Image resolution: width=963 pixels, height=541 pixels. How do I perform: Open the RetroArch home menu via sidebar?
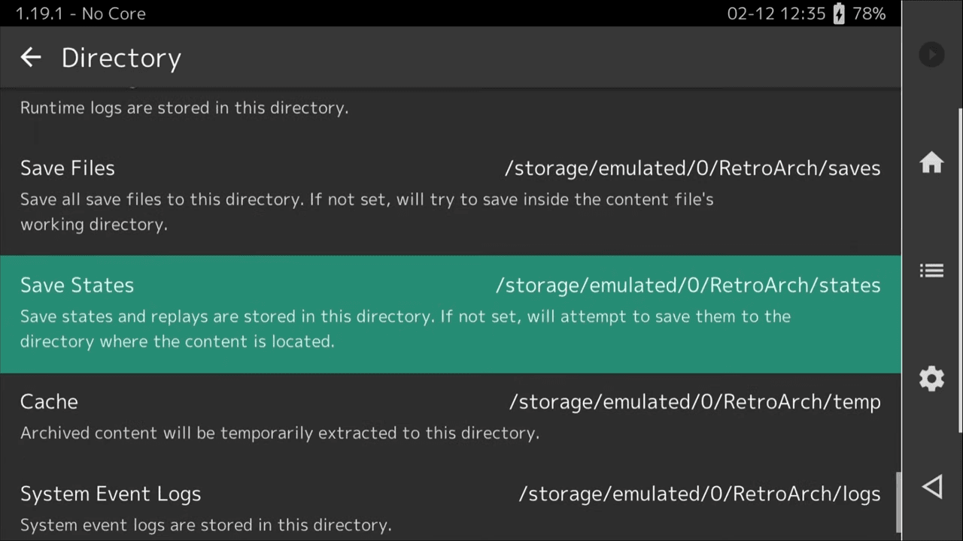pos(931,163)
